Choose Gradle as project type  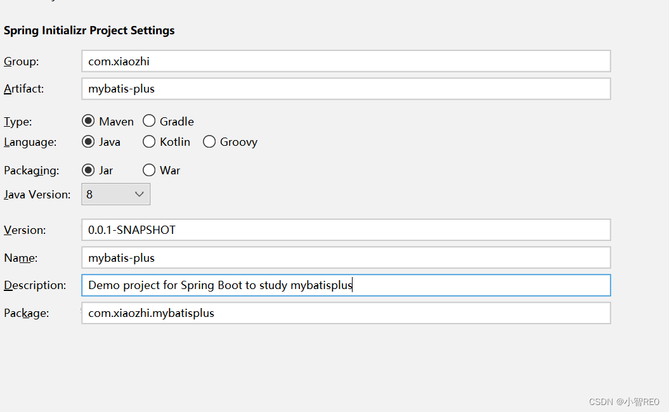point(149,121)
